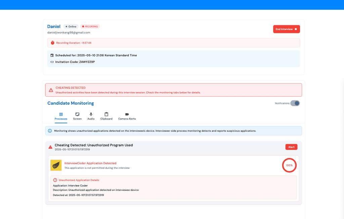Select the Clipboard monitoring icon
The height and width of the screenshot is (219, 344).
coord(106,115)
